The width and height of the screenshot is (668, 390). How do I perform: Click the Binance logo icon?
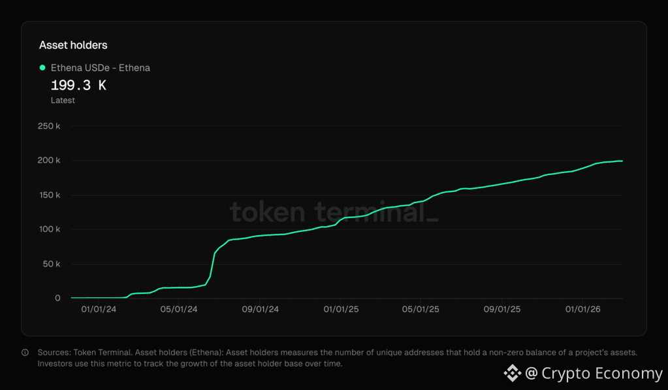pyautogui.click(x=512, y=373)
